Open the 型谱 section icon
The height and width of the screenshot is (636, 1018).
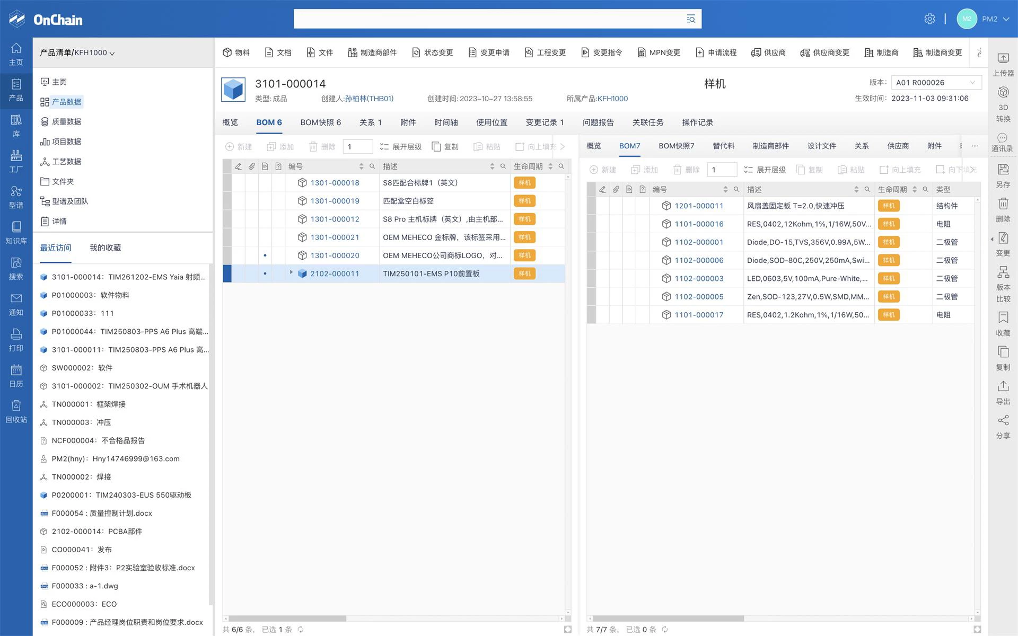coord(16,197)
